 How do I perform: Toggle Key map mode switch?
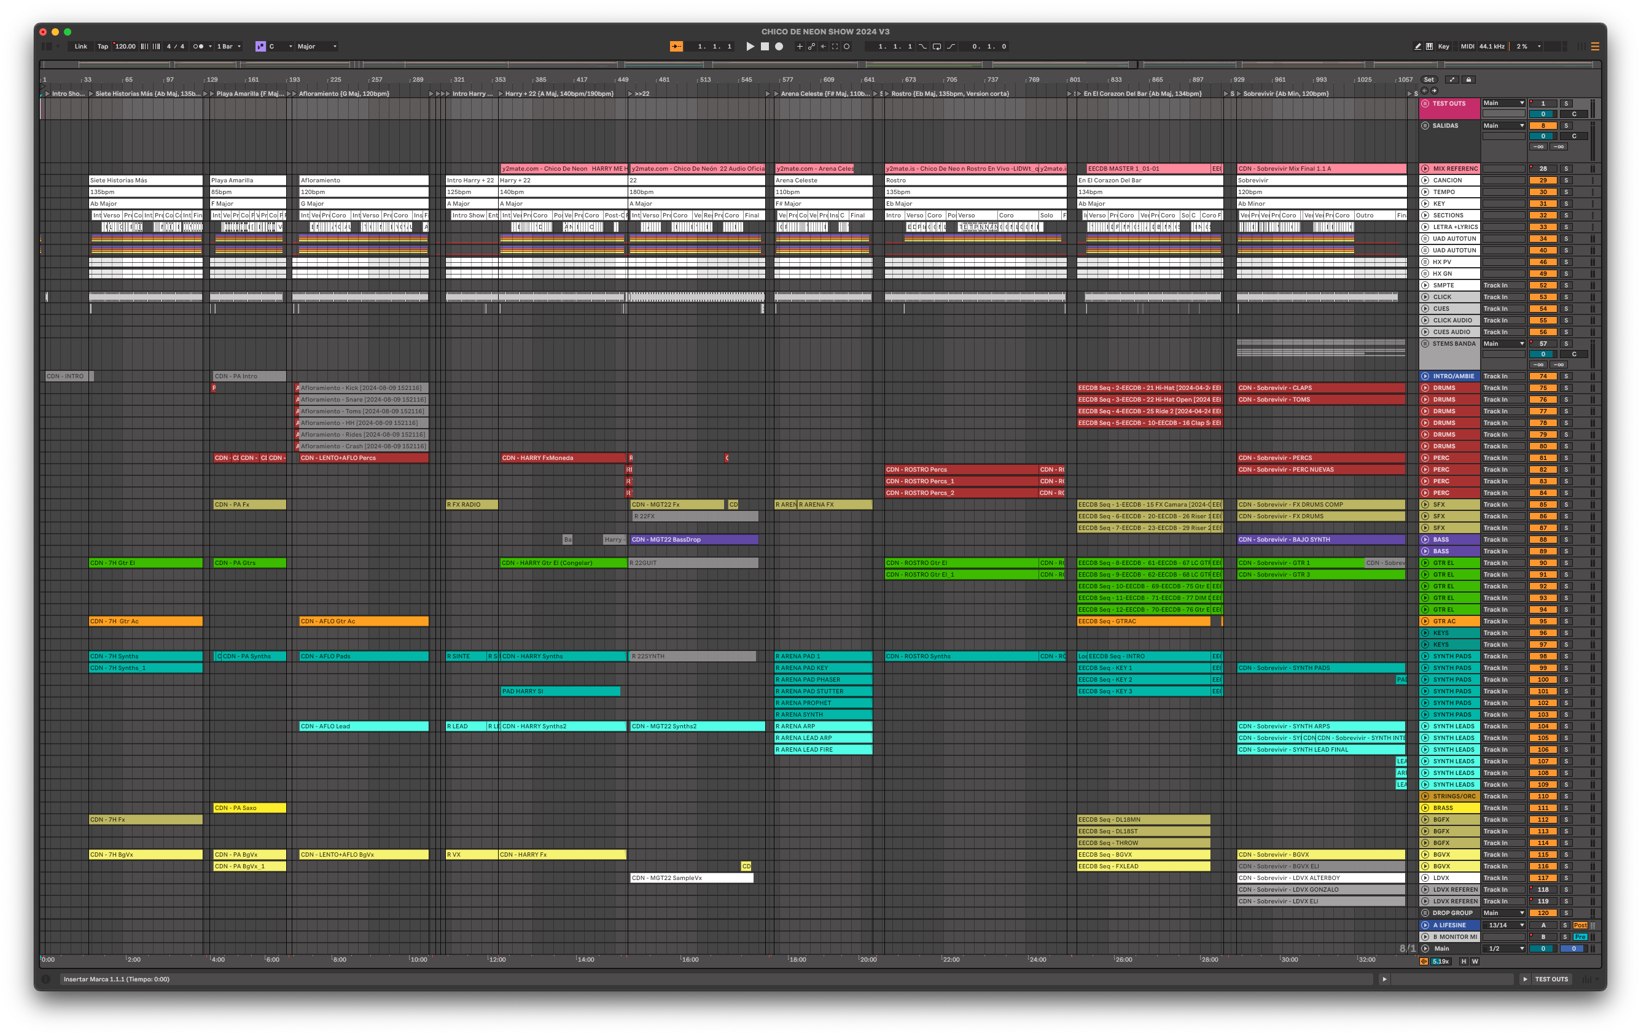[x=1443, y=46]
